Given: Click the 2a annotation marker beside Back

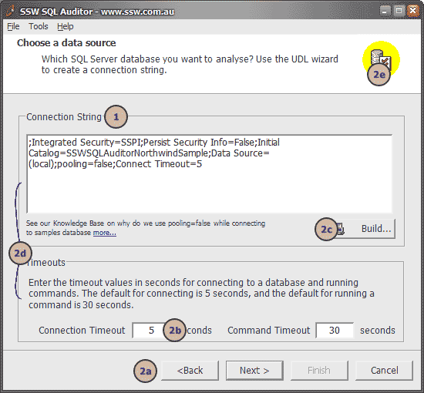Looking at the screenshot, I should coord(145,371).
